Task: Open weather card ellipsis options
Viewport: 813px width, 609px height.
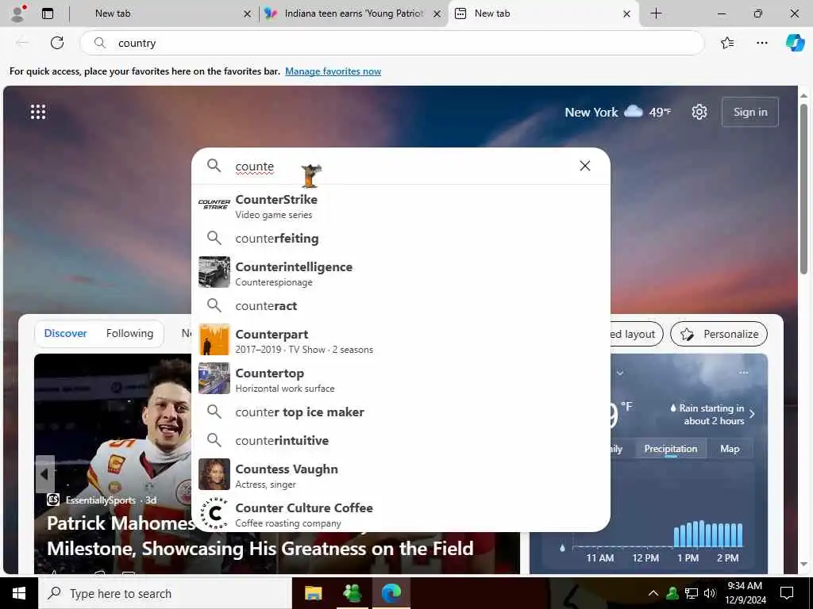Action: coord(743,373)
